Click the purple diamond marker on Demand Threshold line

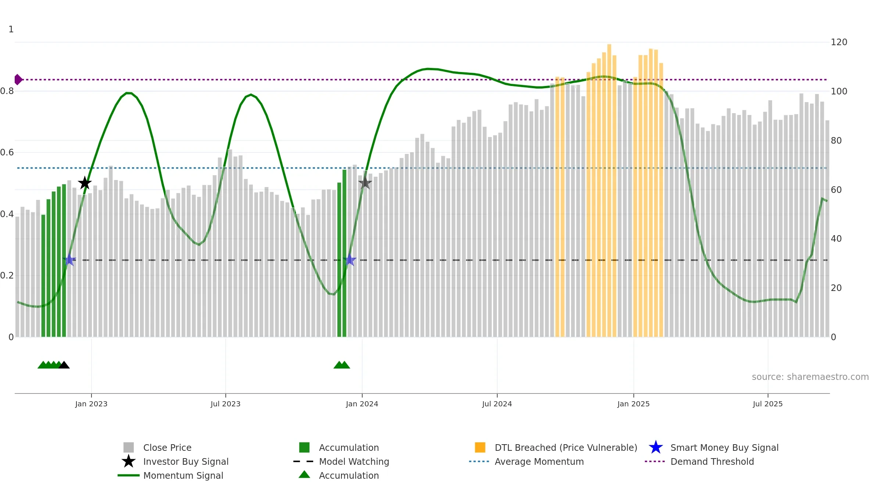(x=18, y=79)
